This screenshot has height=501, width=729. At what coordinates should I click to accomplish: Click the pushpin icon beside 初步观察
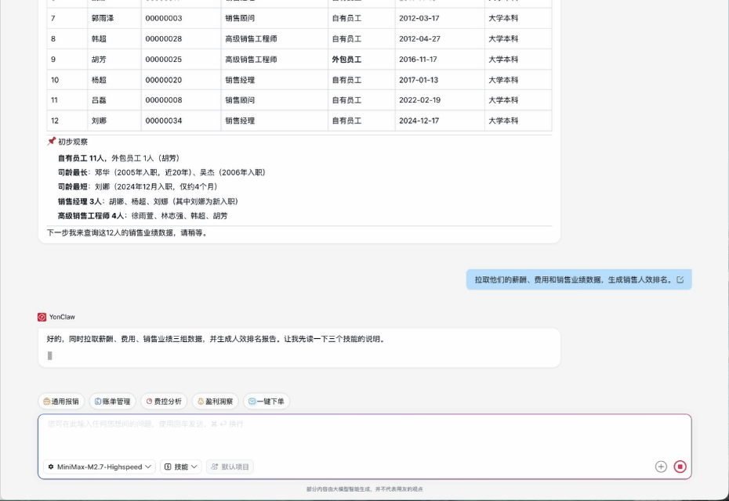[x=52, y=142]
